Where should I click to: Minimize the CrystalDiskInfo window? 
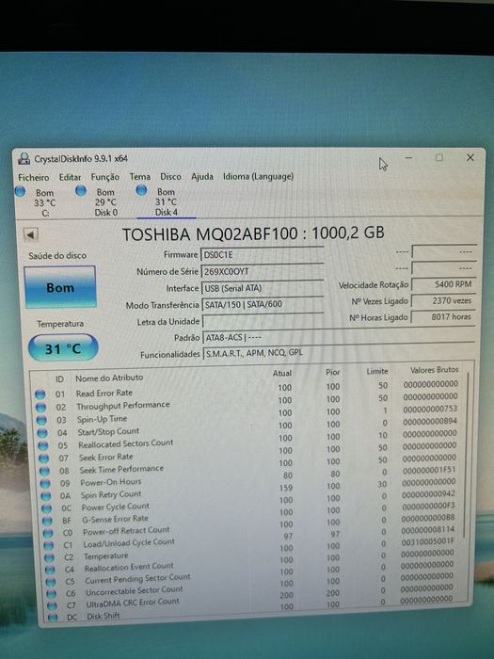(408, 157)
